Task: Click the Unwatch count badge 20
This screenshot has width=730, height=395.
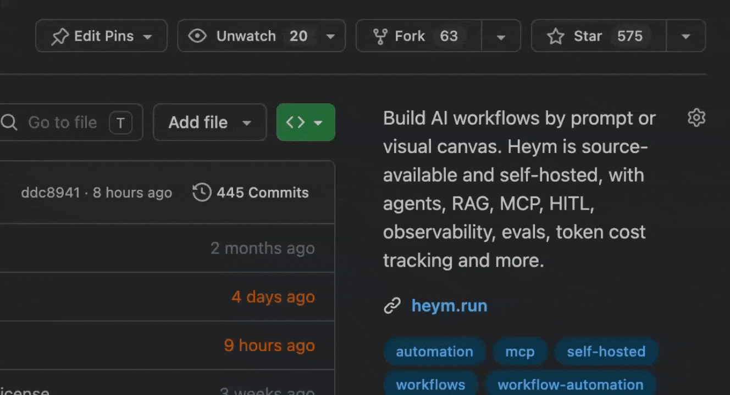Action: click(x=298, y=36)
